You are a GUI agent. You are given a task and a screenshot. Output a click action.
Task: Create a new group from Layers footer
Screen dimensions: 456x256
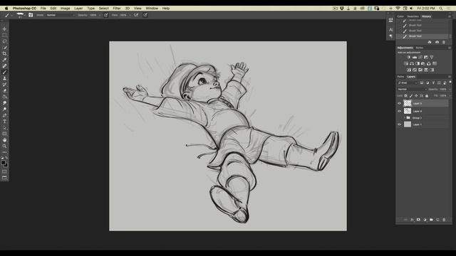tap(431, 220)
